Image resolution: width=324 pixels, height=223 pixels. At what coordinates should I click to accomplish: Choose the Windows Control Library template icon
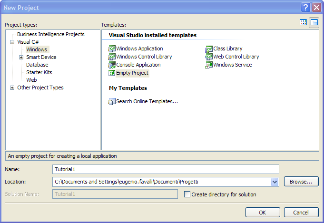112,57
